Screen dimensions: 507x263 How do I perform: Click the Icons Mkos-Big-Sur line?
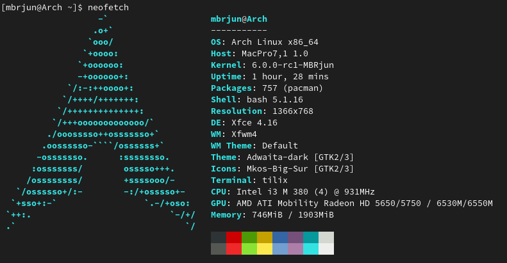[x=282, y=169]
